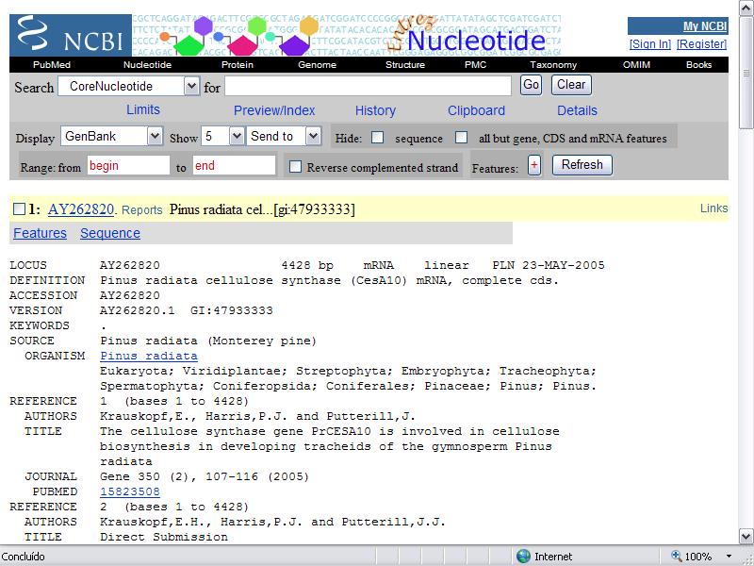Click the 'Concluído' status bar text

click(x=23, y=557)
